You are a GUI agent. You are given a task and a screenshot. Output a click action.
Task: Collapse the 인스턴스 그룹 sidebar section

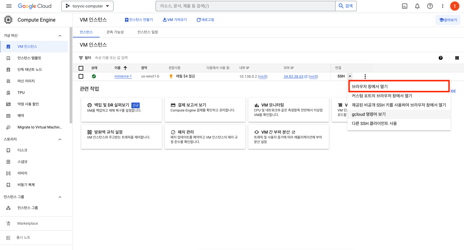coord(60,197)
